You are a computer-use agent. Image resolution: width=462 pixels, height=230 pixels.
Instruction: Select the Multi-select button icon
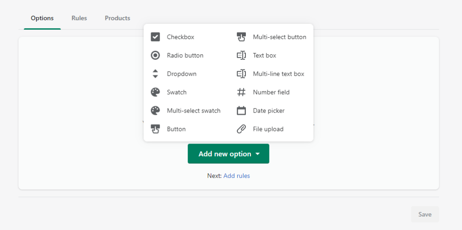click(241, 37)
